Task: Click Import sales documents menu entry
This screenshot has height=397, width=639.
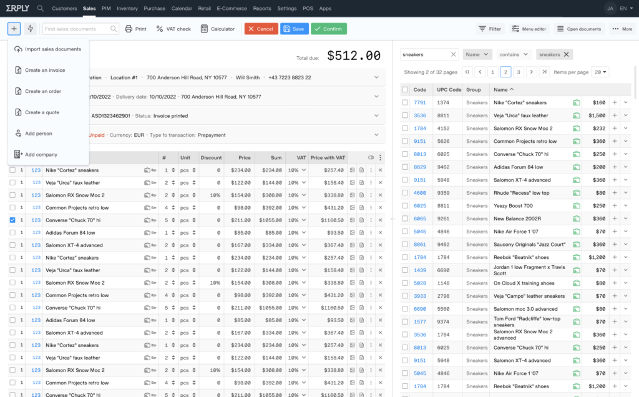Action: [x=48, y=49]
